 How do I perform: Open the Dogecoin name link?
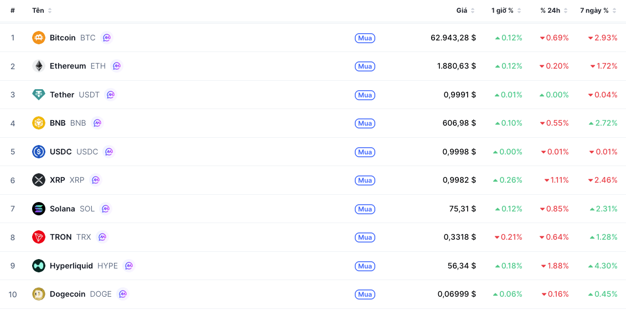(68, 294)
